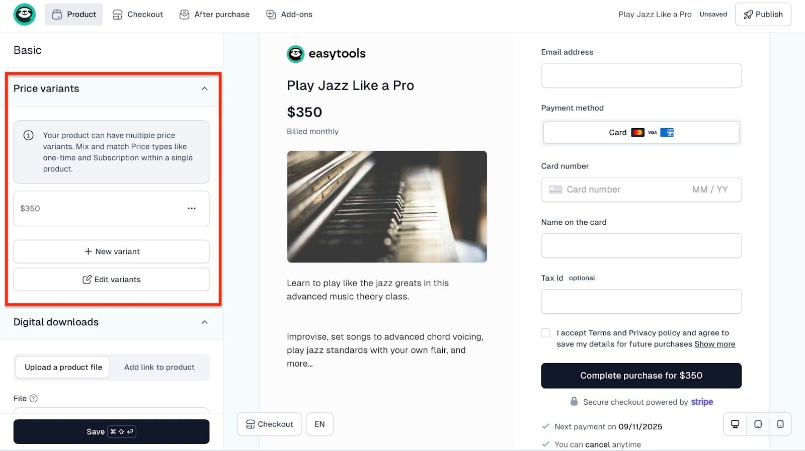Click the info icon in the variants notice

coord(29,135)
